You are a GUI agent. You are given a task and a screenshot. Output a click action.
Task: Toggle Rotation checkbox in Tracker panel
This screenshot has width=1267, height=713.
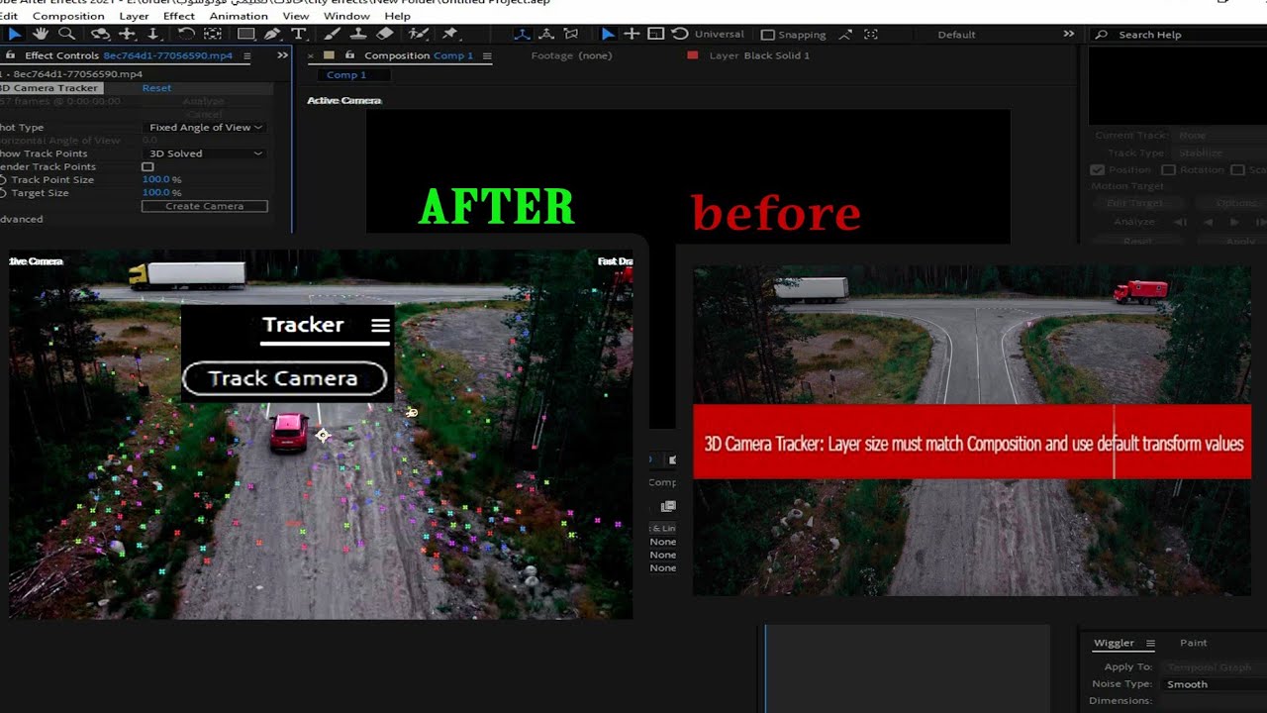pos(1168,169)
